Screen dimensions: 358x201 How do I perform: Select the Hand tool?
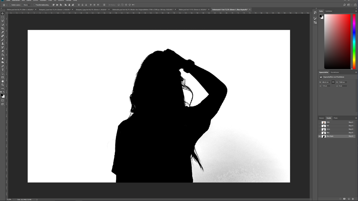pos(3,81)
